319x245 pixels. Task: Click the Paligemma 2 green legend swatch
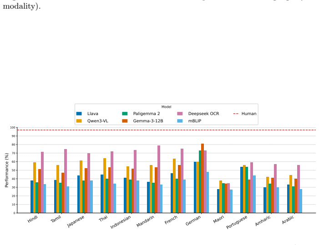click(125, 114)
